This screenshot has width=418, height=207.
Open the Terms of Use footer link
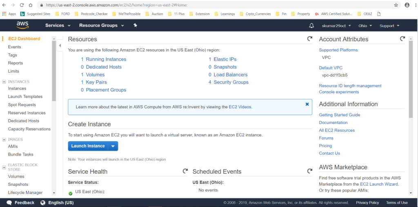(397, 203)
